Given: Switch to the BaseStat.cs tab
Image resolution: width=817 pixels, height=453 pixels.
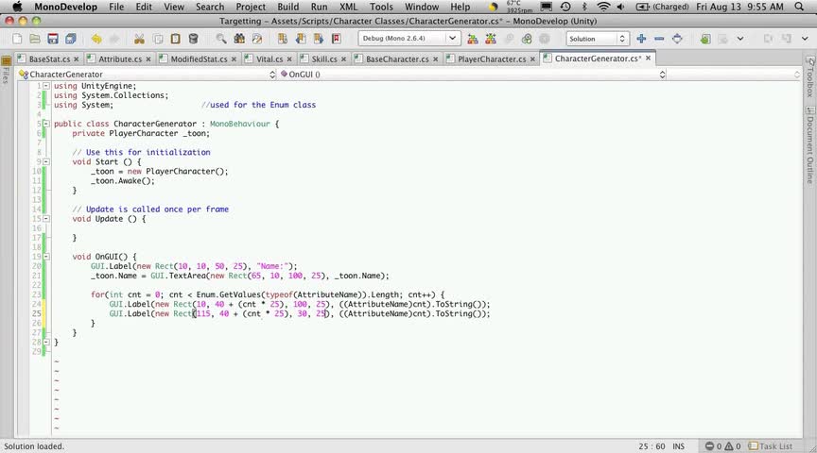Looking at the screenshot, I should click(x=48, y=59).
